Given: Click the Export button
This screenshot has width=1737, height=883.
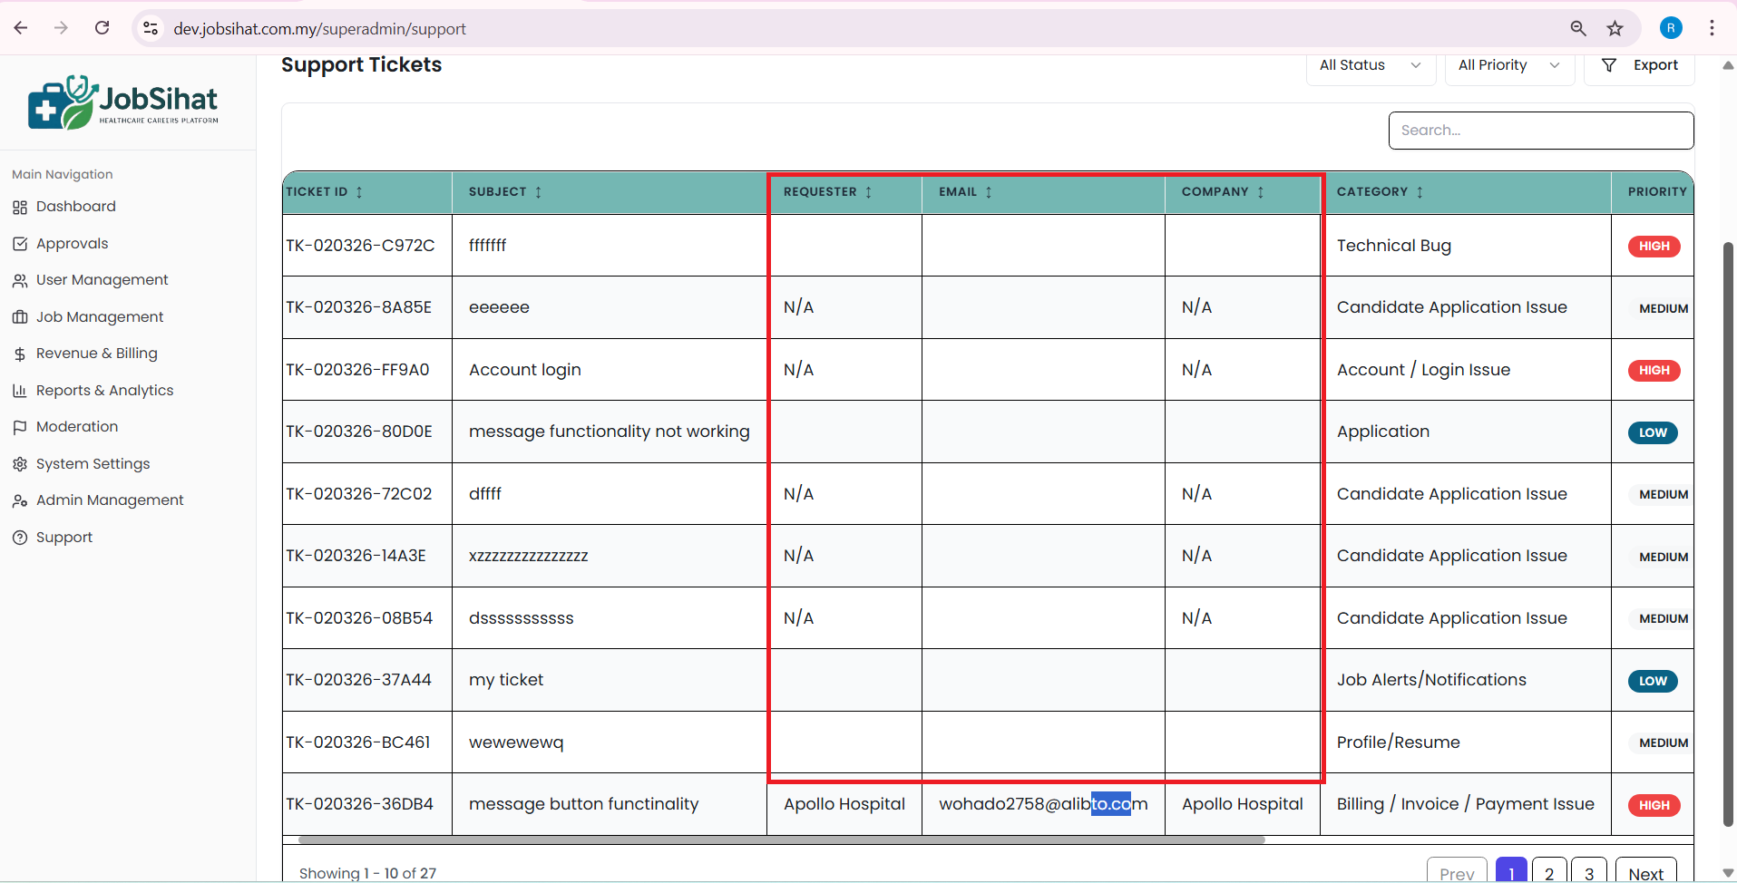Looking at the screenshot, I should pos(1640,65).
